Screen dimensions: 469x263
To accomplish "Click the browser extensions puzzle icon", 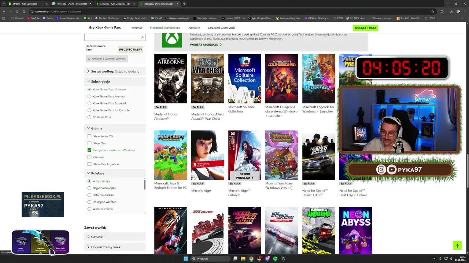I will point(442,11).
